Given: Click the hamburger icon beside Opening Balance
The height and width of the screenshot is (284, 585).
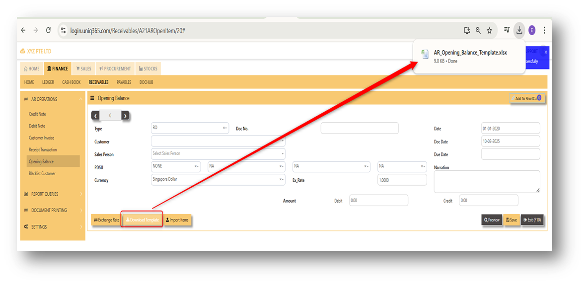Looking at the screenshot, I should coord(92,98).
